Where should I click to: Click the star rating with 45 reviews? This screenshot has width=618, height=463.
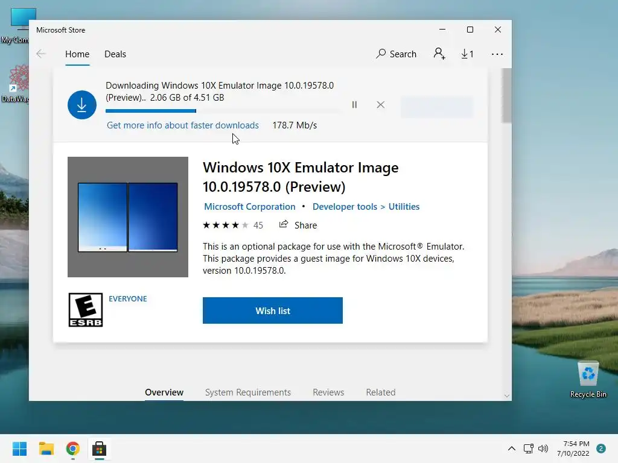pyautogui.click(x=232, y=225)
